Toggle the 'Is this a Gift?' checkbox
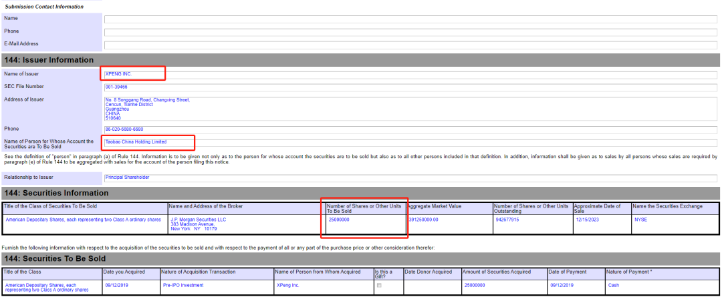Screen dimensions: 722x299 tap(380, 286)
